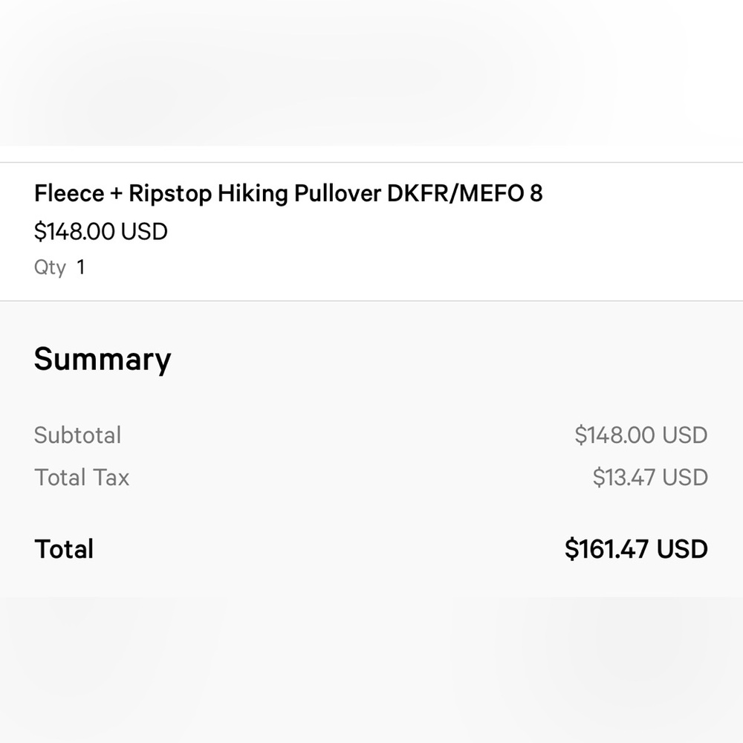This screenshot has width=743, height=743.
Task: Click the bold Total label
Action: click(x=64, y=549)
